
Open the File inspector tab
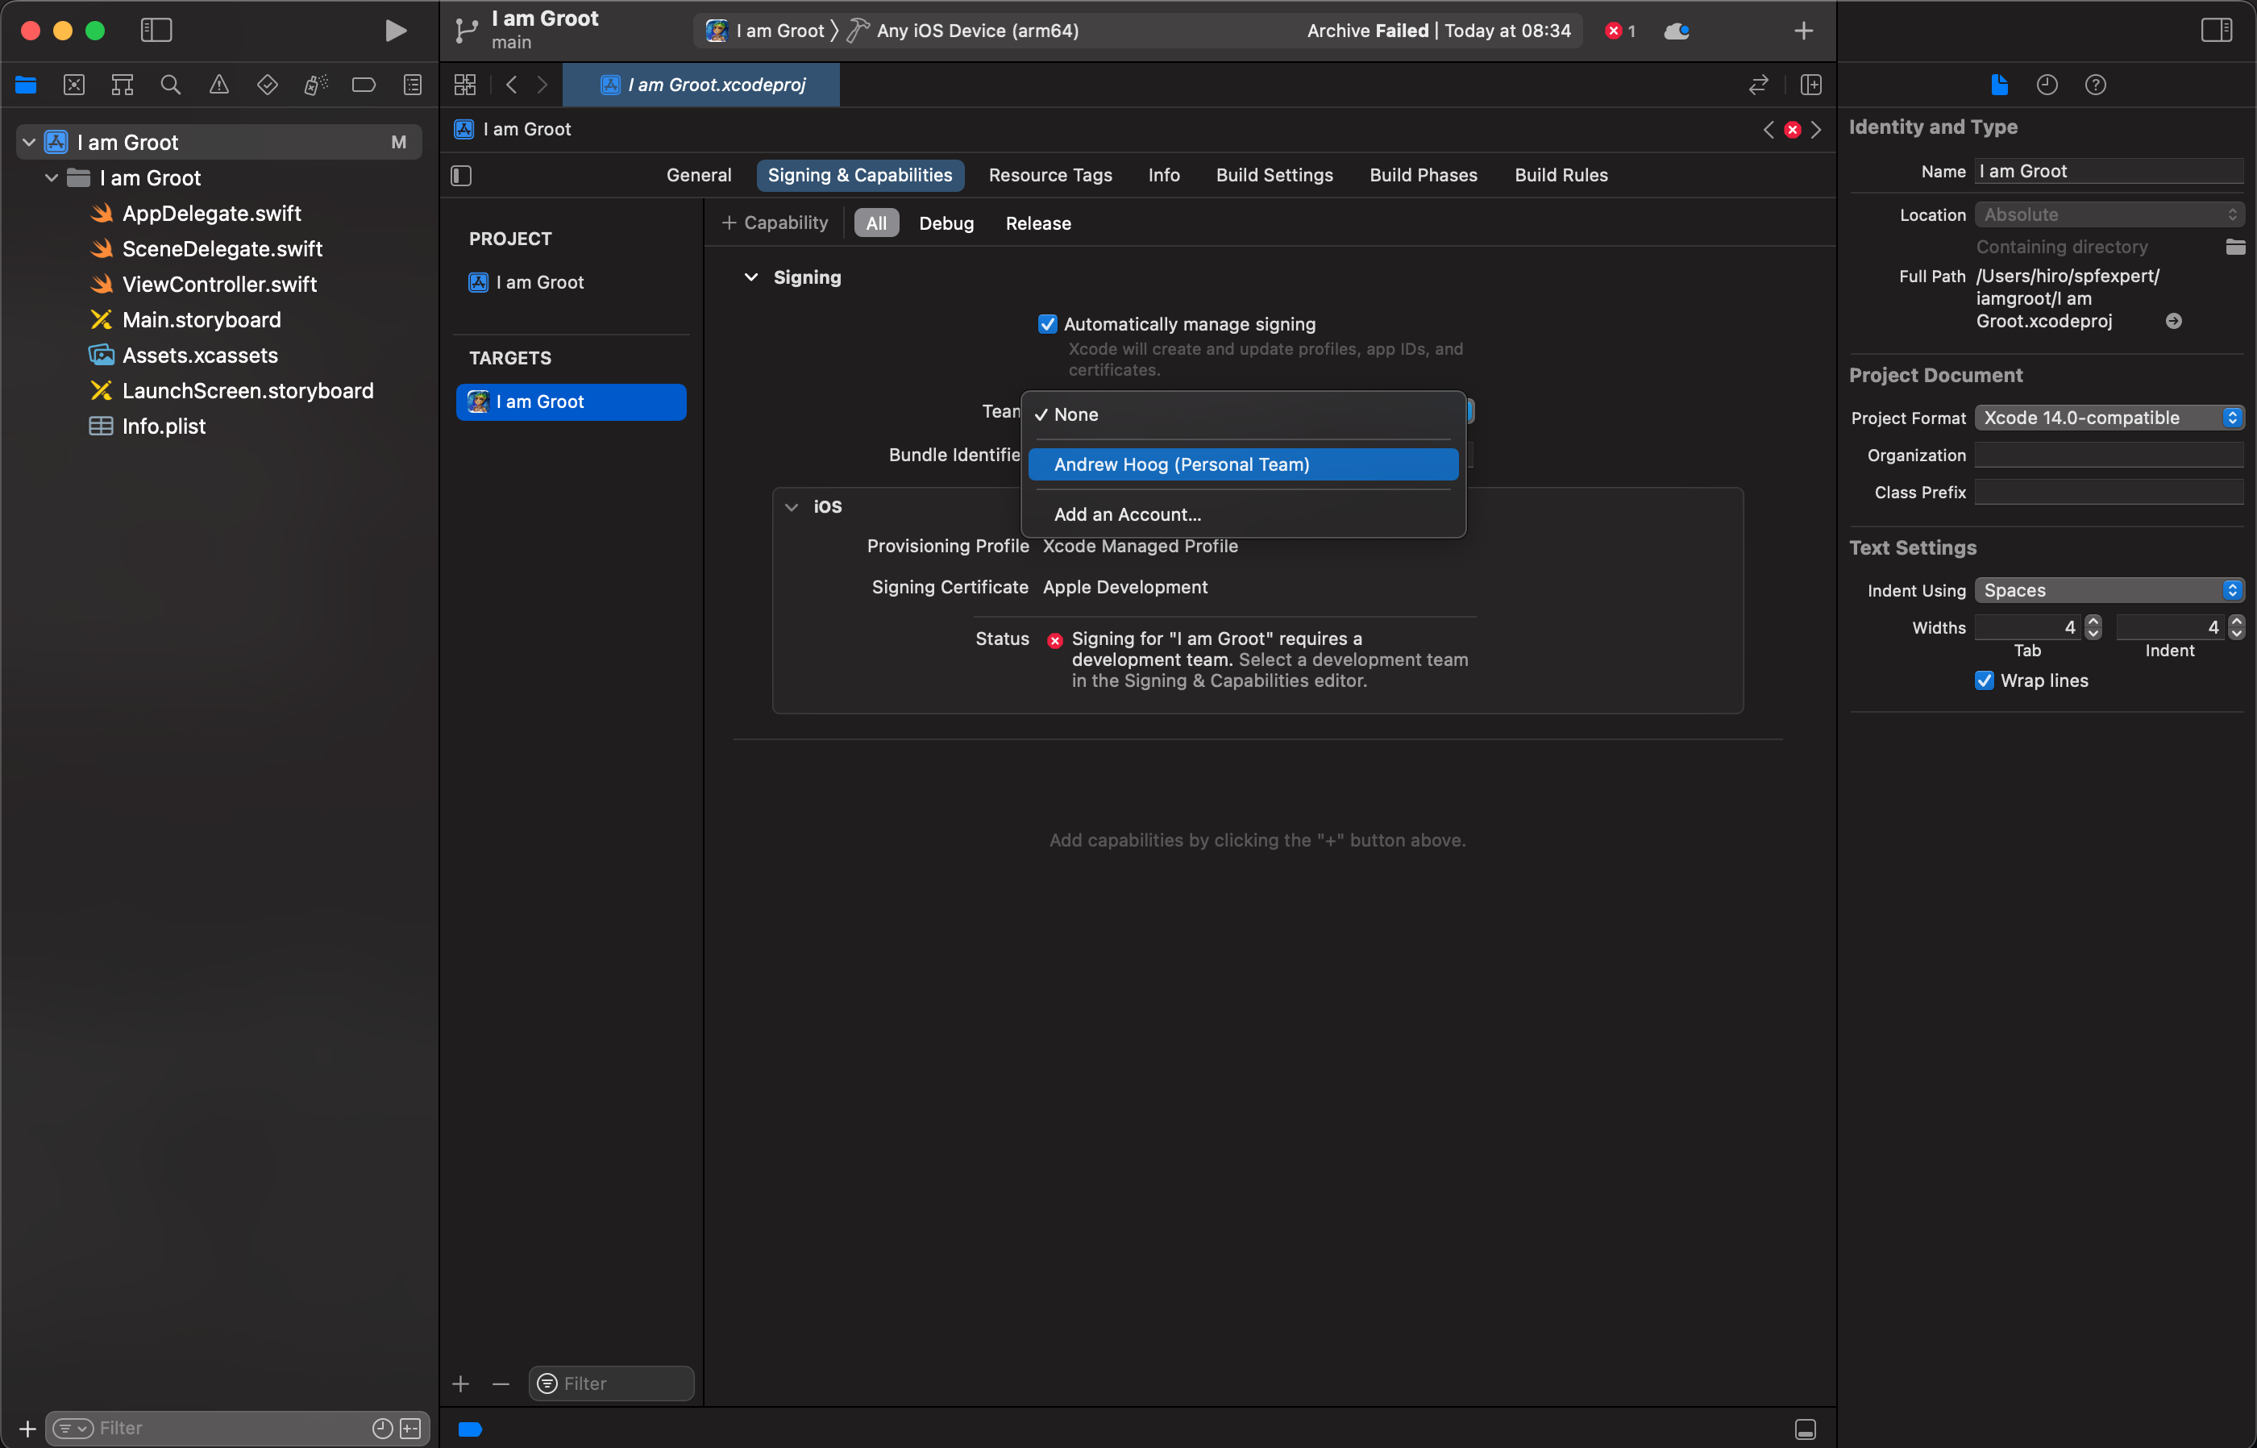1999,85
